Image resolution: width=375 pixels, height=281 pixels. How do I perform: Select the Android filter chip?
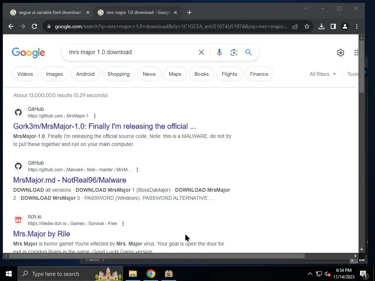coord(85,74)
